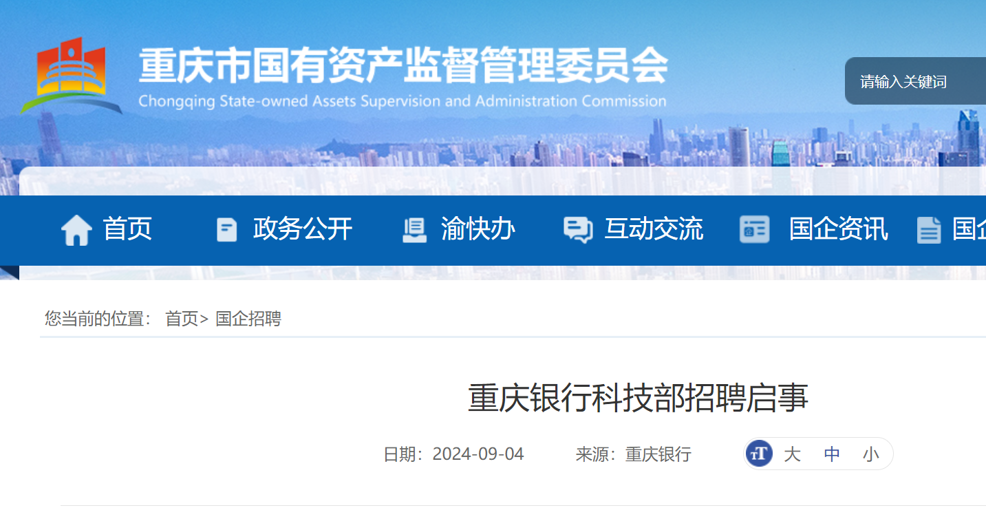Go to 国企招聘 in the breadcrumb
Screen dimensions: 986x519
[248, 319]
